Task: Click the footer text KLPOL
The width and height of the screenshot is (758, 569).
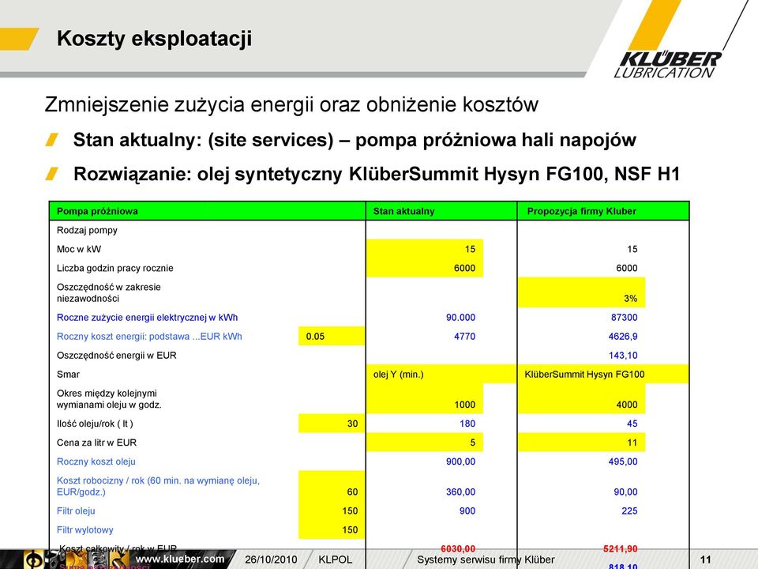Action: [x=336, y=560]
